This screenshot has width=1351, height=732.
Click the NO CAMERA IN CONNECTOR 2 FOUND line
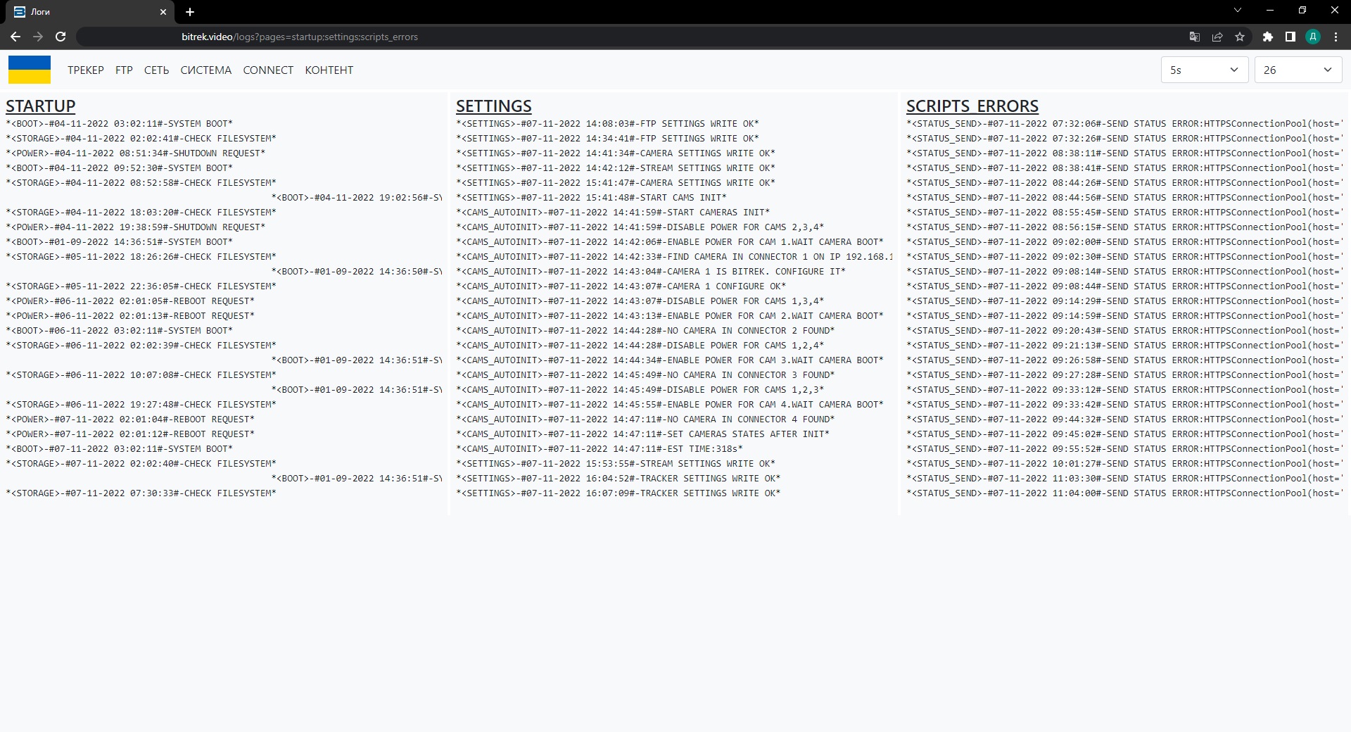tap(645, 331)
